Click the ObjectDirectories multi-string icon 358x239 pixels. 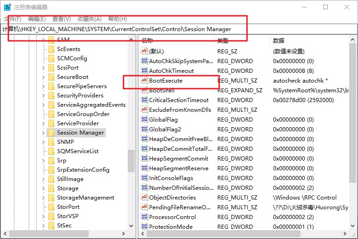(144, 198)
